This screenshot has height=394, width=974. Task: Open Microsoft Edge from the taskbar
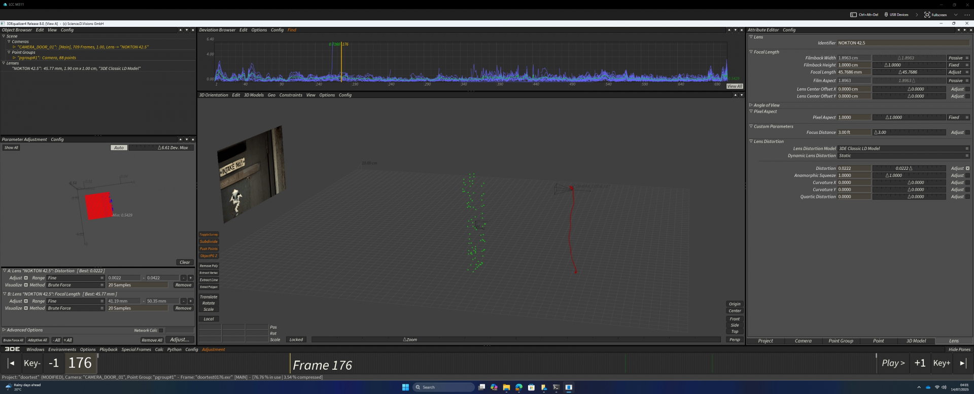518,387
